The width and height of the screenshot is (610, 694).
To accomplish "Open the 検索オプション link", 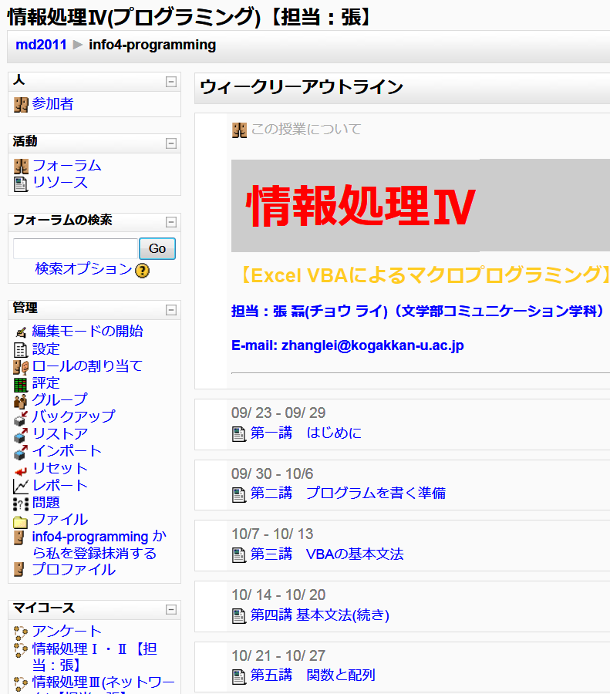I will tap(83, 268).
